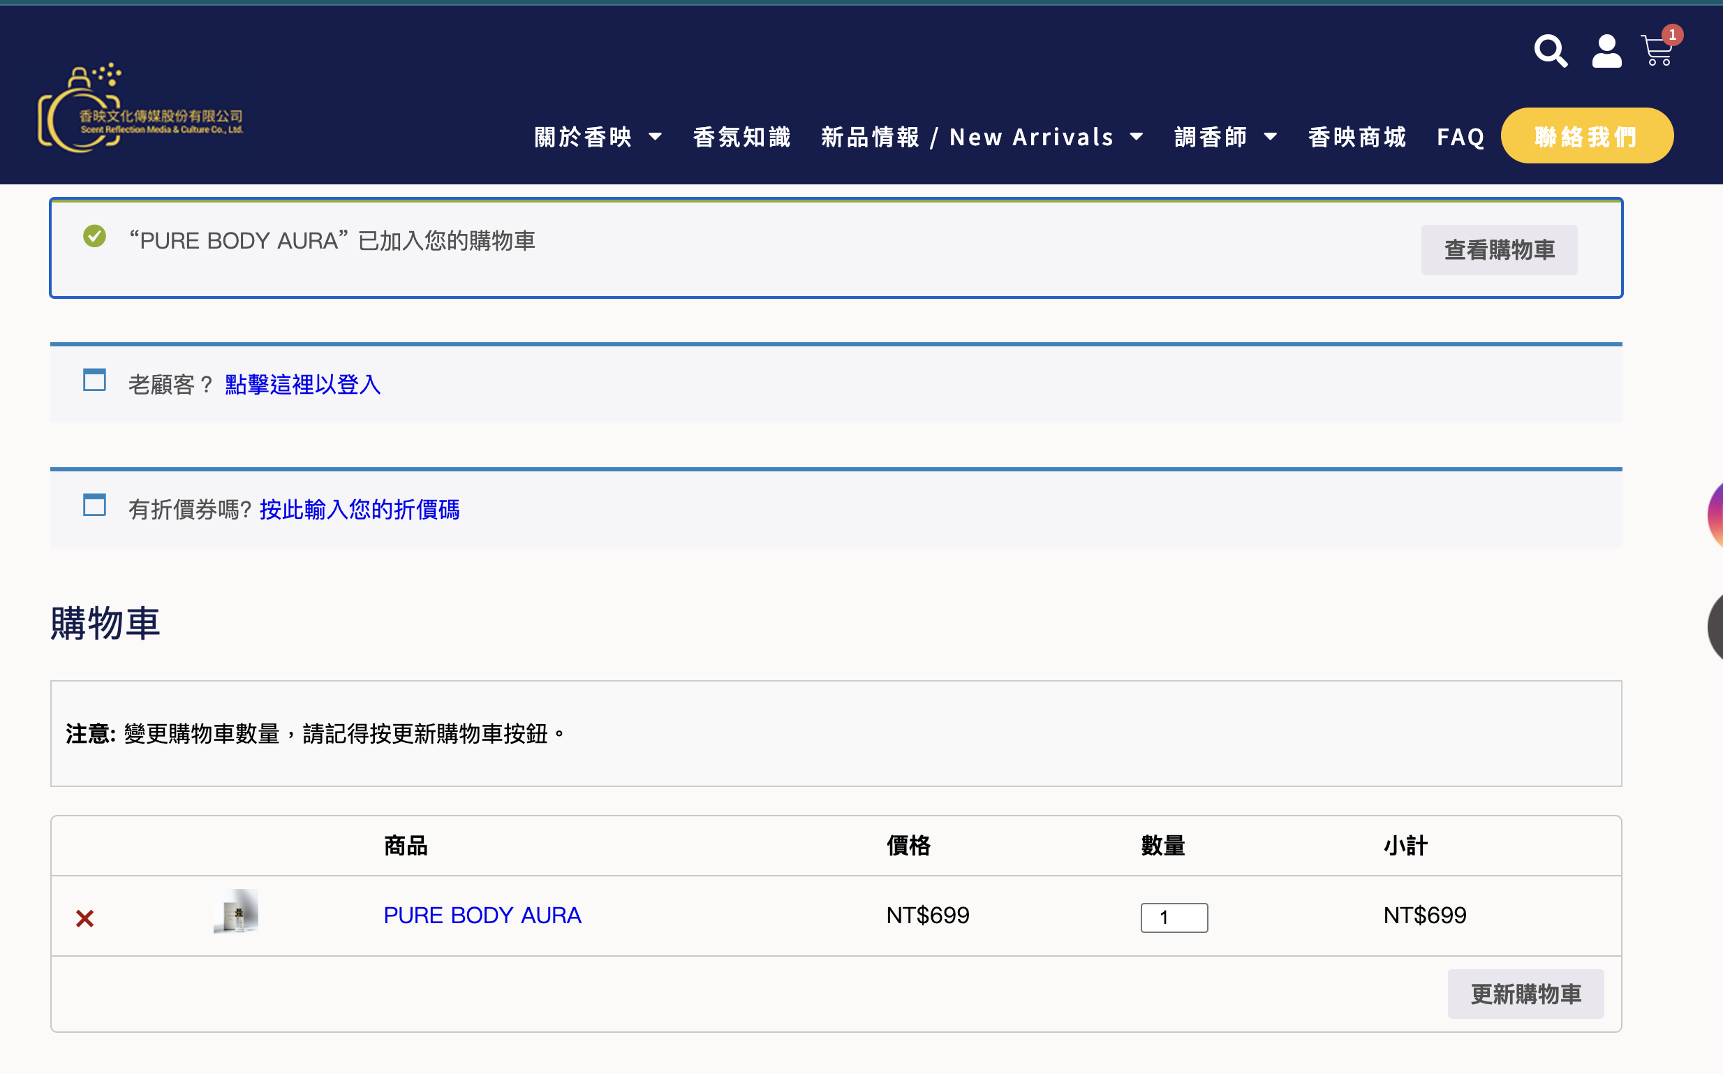Click the cart badge showing 1
Image resolution: width=1723 pixels, height=1074 pixels.
coord(1673,35)
